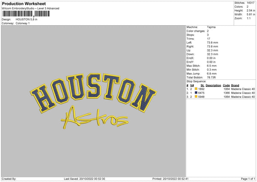This screenshot has height=182, width=257.
Task: Click the 'N#' column header
Action: (192, 85)
